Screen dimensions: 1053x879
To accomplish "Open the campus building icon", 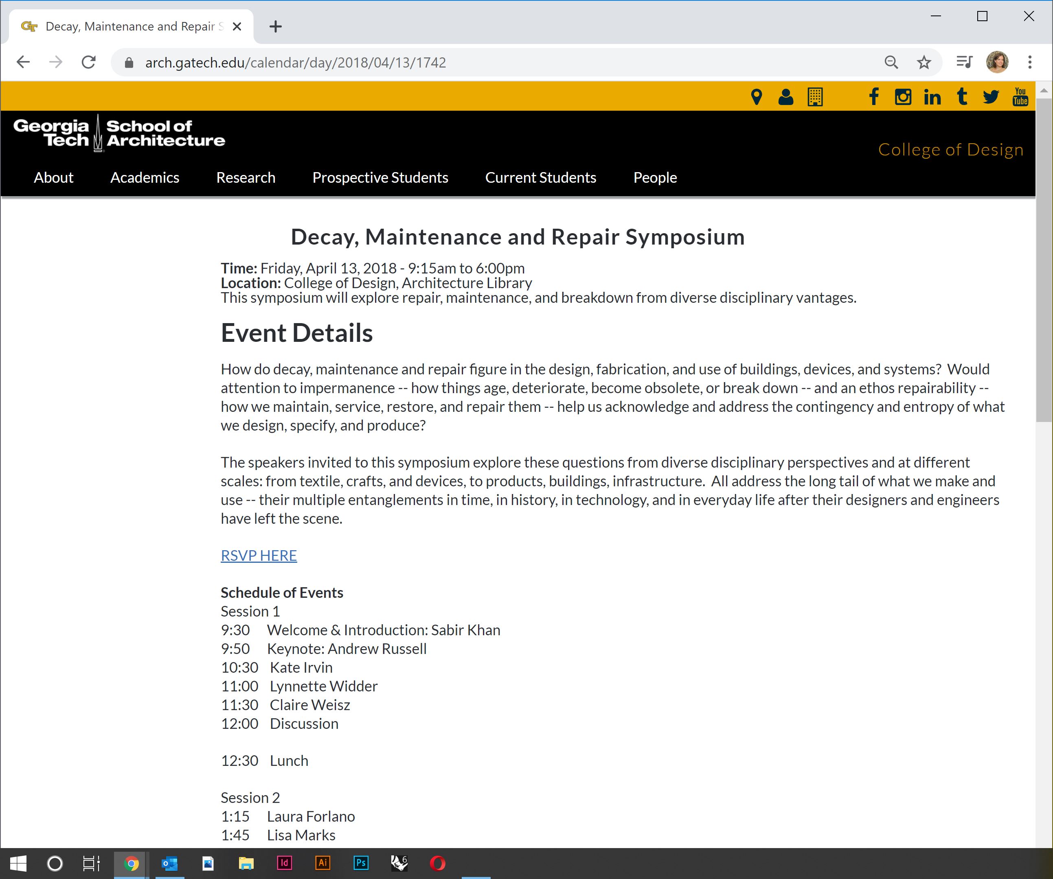I will pyautogui.click(x=815, y=97).
